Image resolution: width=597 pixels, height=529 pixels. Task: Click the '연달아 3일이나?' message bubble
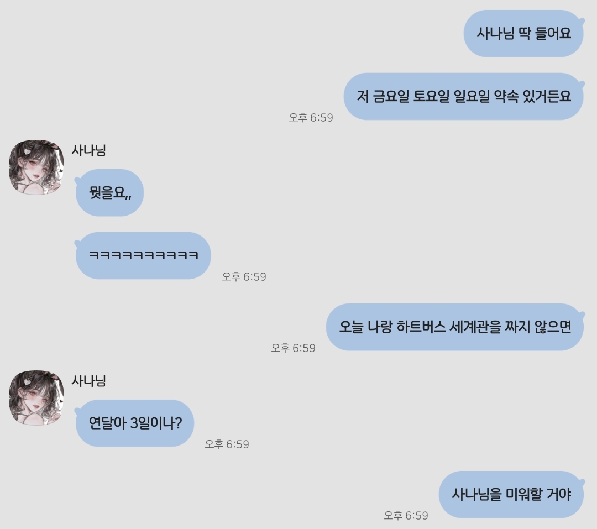[135, 423]
